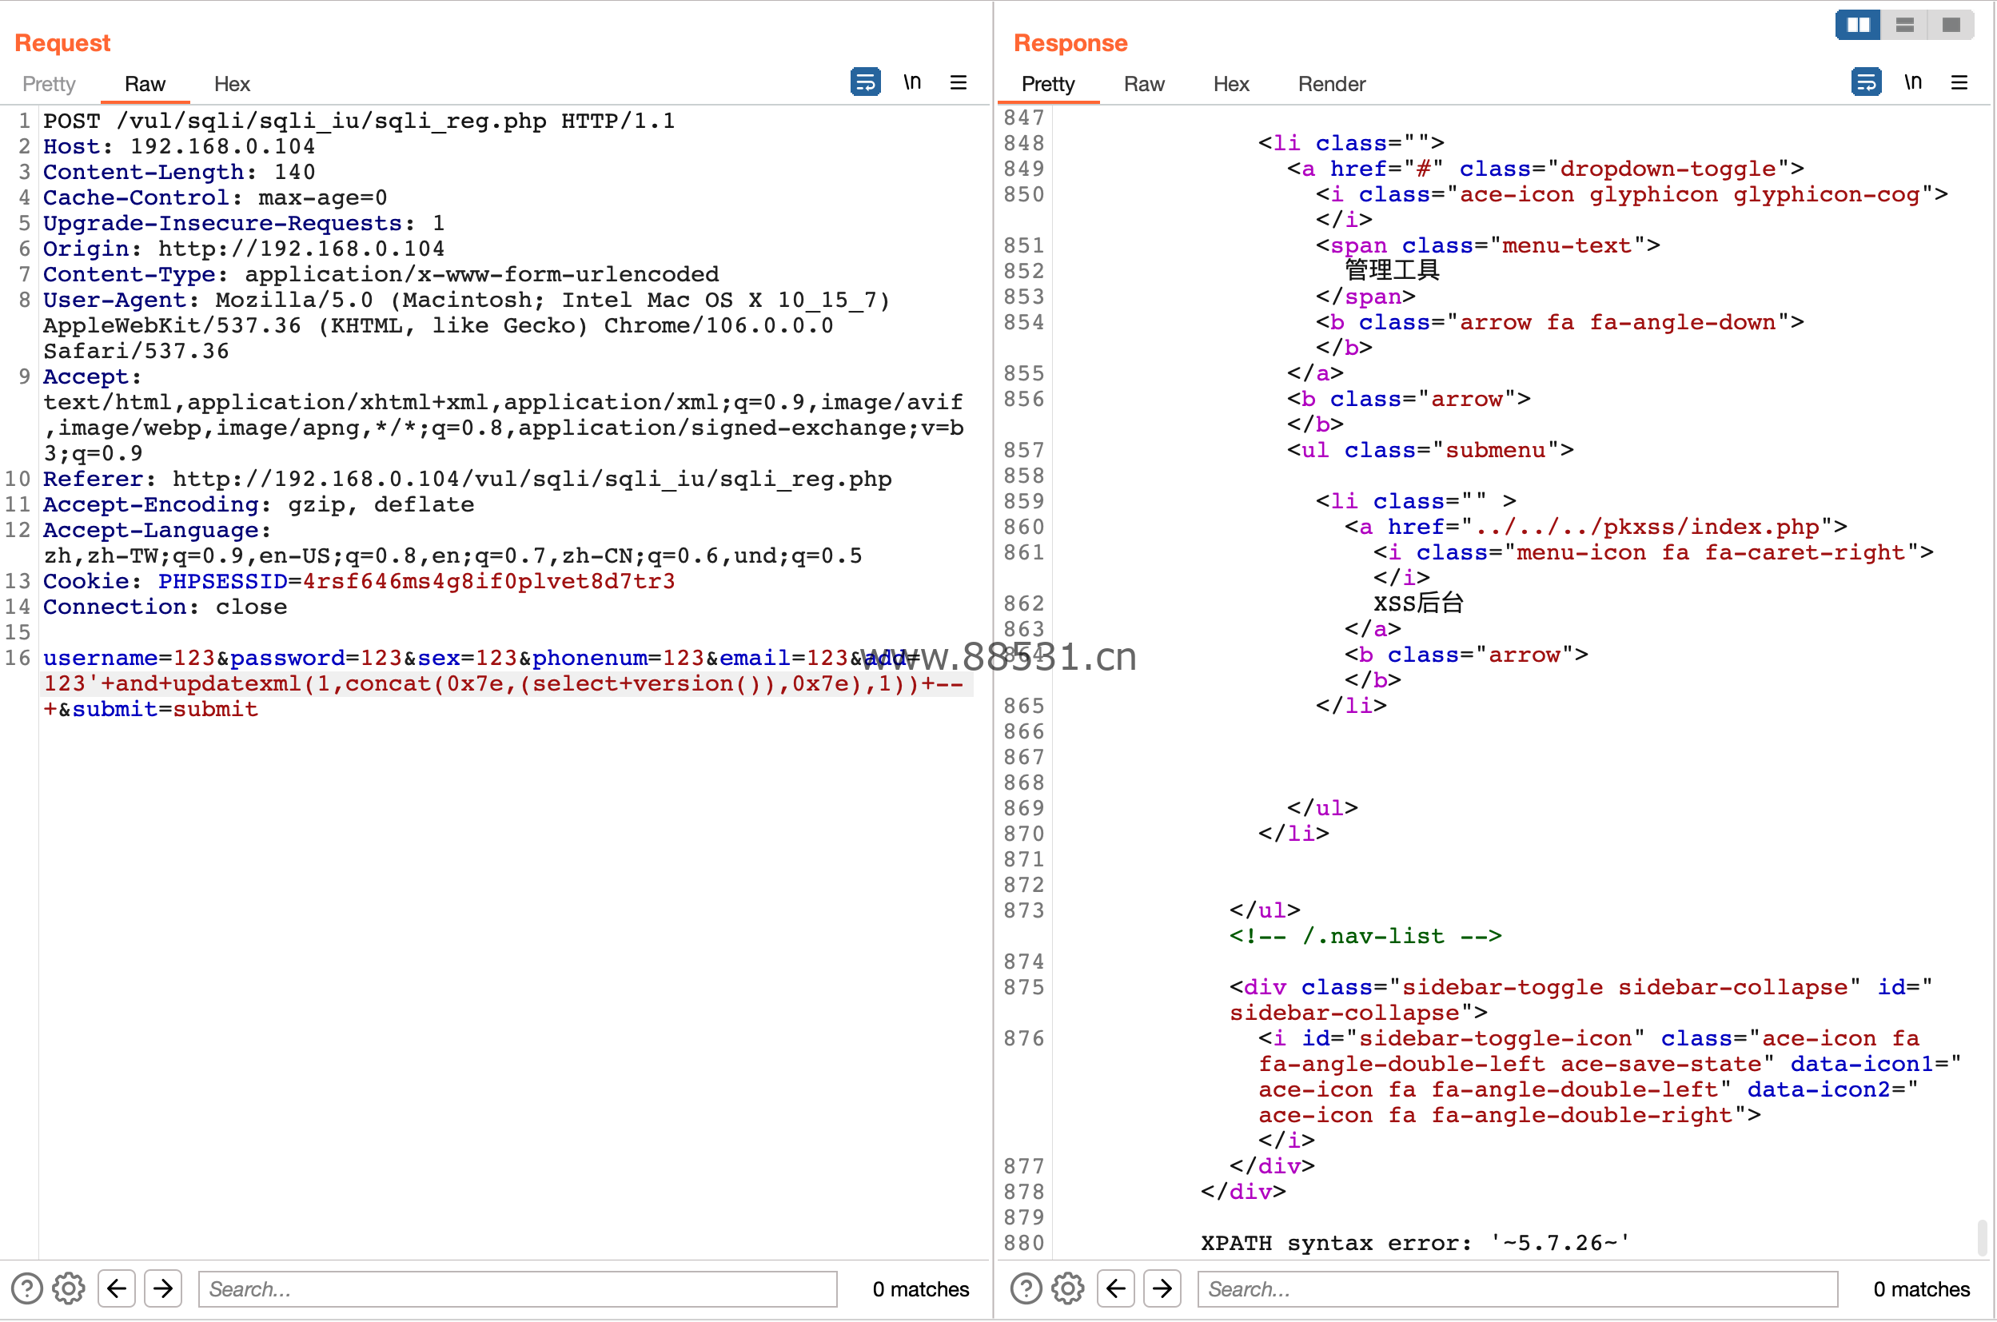Click the Origin header line

244,249
